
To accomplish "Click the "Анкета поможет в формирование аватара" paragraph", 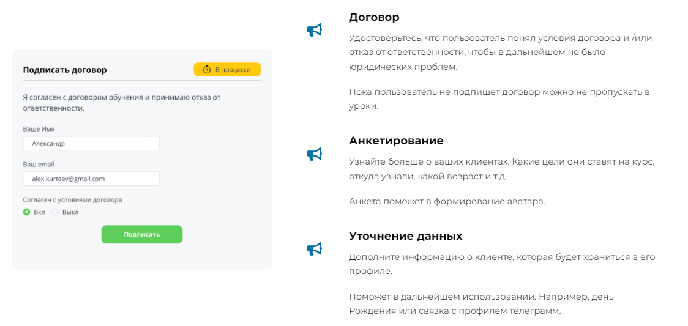I will tap(447, 201).
